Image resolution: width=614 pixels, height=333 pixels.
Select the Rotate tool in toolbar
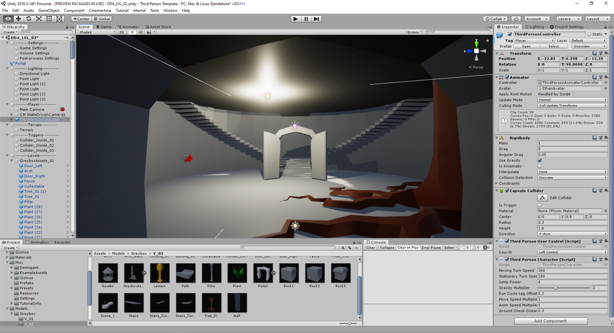(29, 19)
